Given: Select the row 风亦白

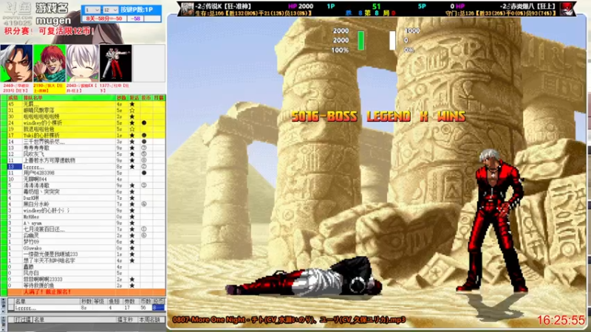Looking at the screenshot, I should pyautogui.click(x=86, y=273).
